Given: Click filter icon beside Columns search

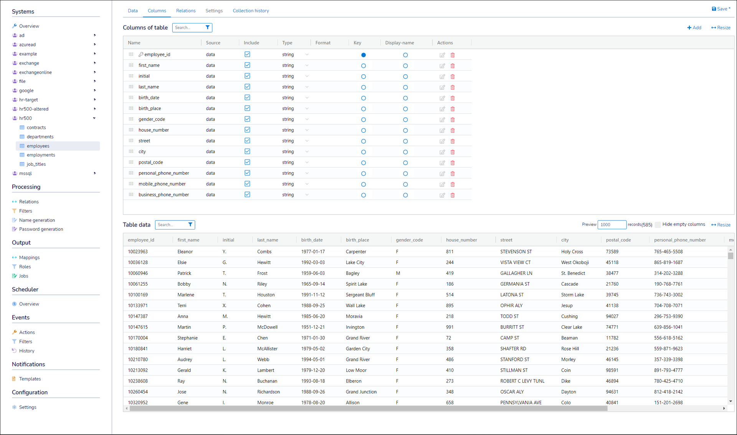Looking at the screenshot, I should coord(208,28).
